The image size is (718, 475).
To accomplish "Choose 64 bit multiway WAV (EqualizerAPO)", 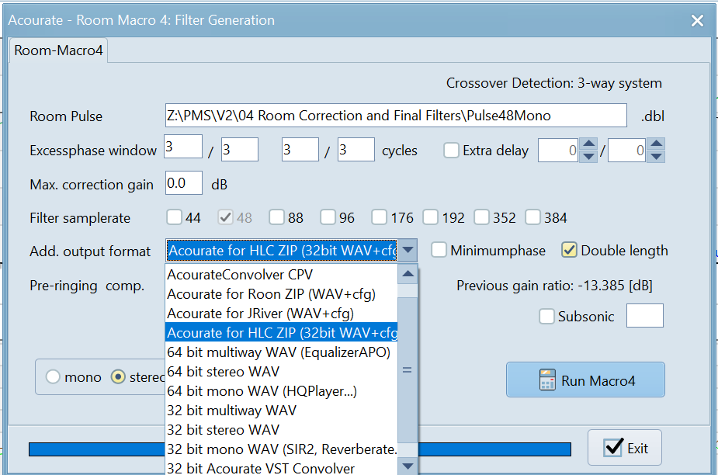I will point(281,352).
